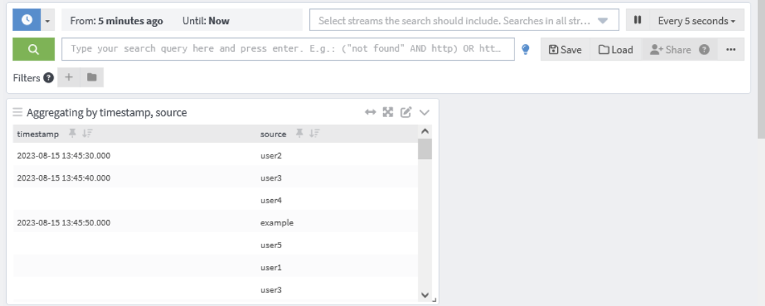The width and height of the screenshot is (765, 306).
Task: Pin the source column
Action: pyautogui.click(x=300, y=134)
